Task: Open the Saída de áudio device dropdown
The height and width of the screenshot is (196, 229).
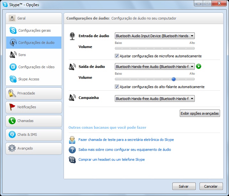Action: [155, 66]
